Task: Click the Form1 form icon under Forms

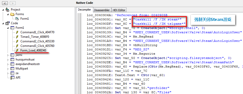Action: (x=17, y=19)
